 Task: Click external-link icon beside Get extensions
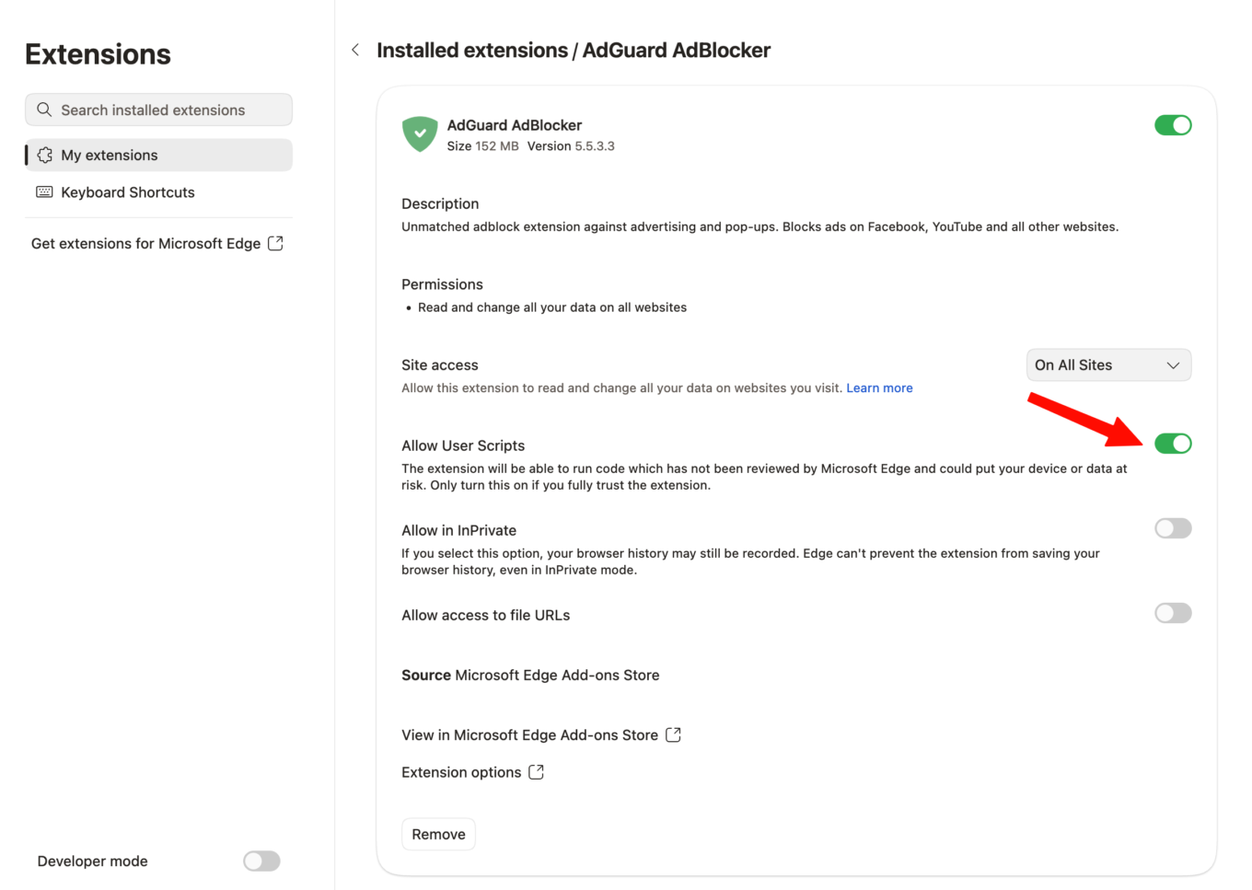point(275,243)
